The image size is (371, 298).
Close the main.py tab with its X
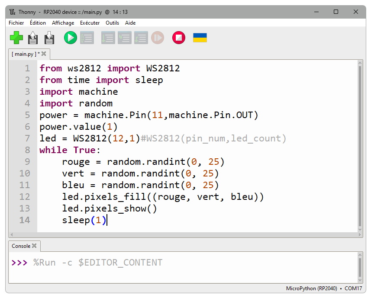44,54
